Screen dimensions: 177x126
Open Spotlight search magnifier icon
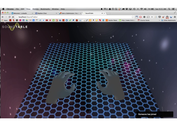pyautogui.click(x=169, y=9)
